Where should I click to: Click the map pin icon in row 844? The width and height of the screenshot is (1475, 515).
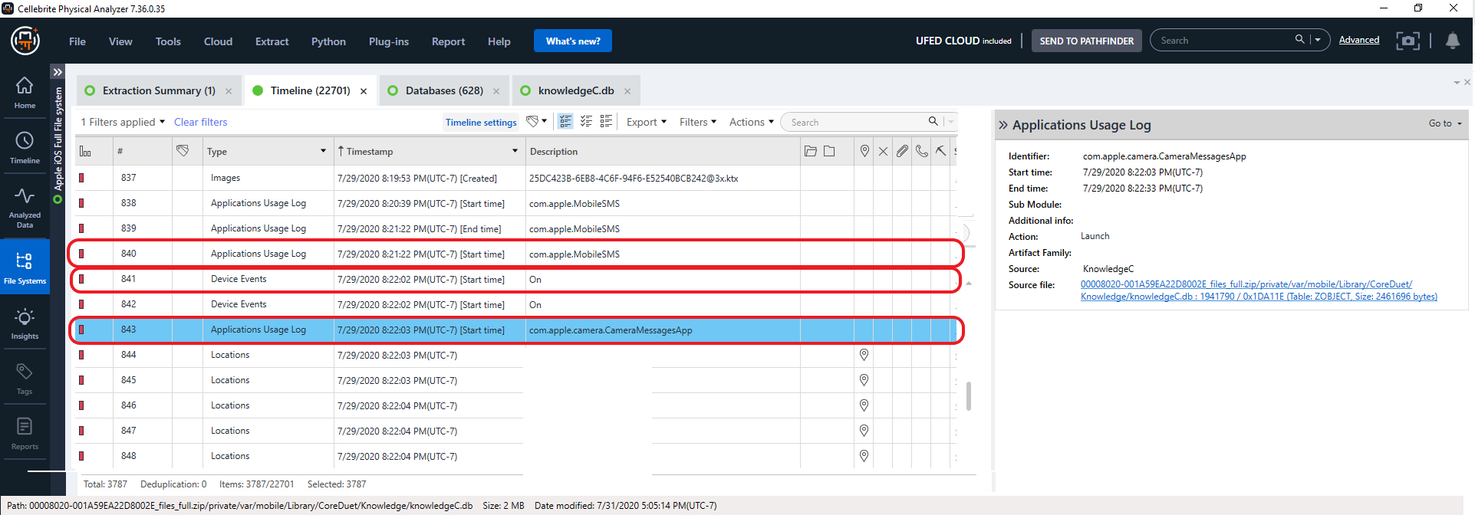click(864, 355)
